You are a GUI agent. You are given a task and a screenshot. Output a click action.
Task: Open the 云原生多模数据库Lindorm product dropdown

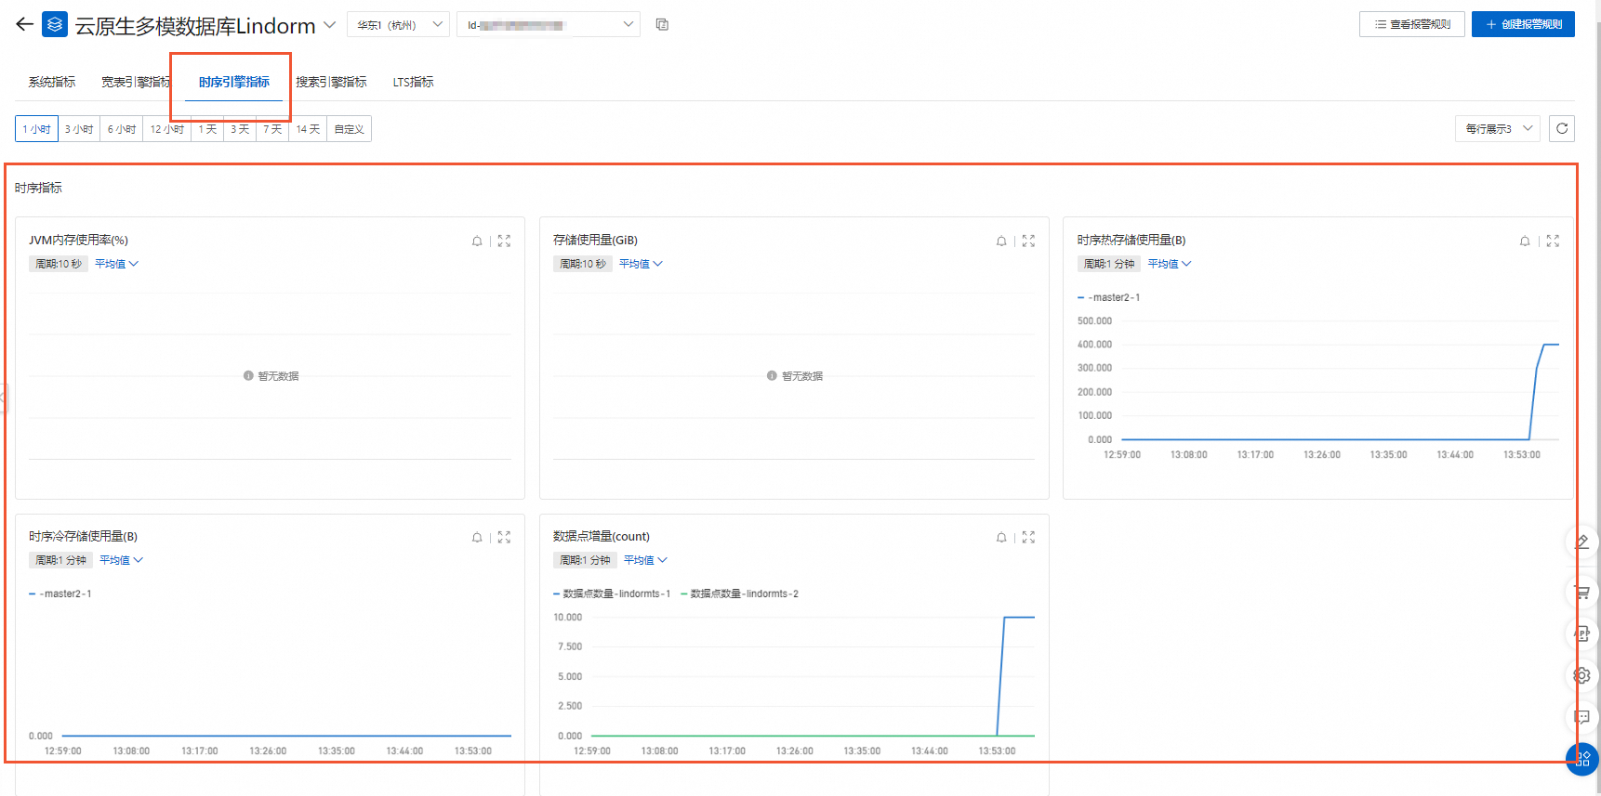329,25
